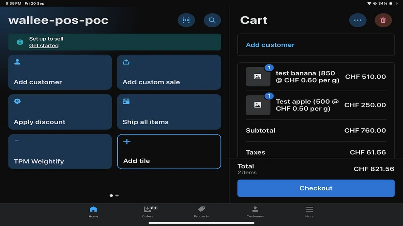The width and height of the screenshot is (403, 226).
Task: Tap the Subtotal CHF 760.00 row
Action: point(316,130)
